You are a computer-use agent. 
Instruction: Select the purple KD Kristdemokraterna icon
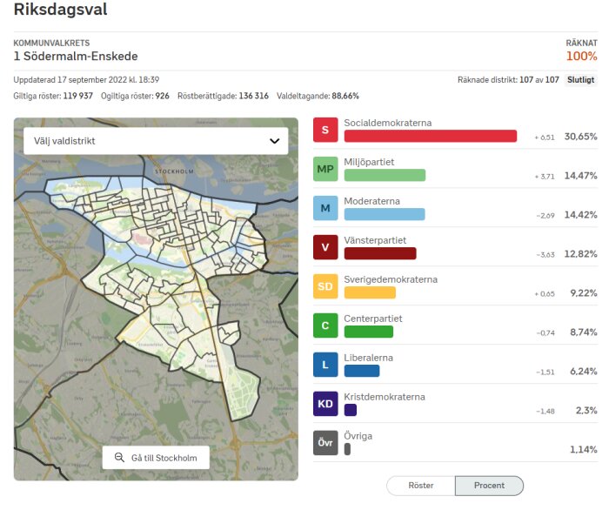coord(325,404)
